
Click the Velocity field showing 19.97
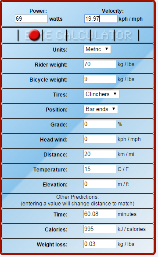tap(101, 19)
